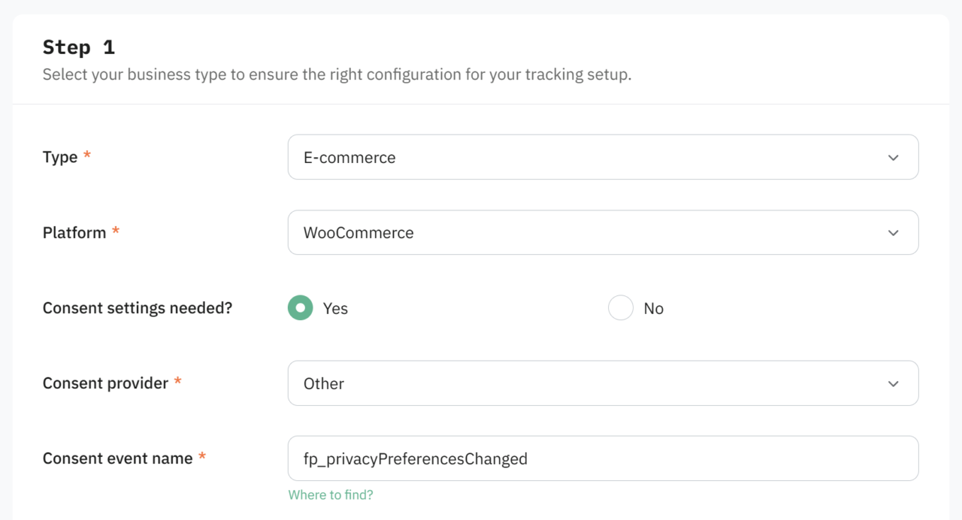Open the Where to find? link
962x520 pixels.
click(x=331, y=496)
